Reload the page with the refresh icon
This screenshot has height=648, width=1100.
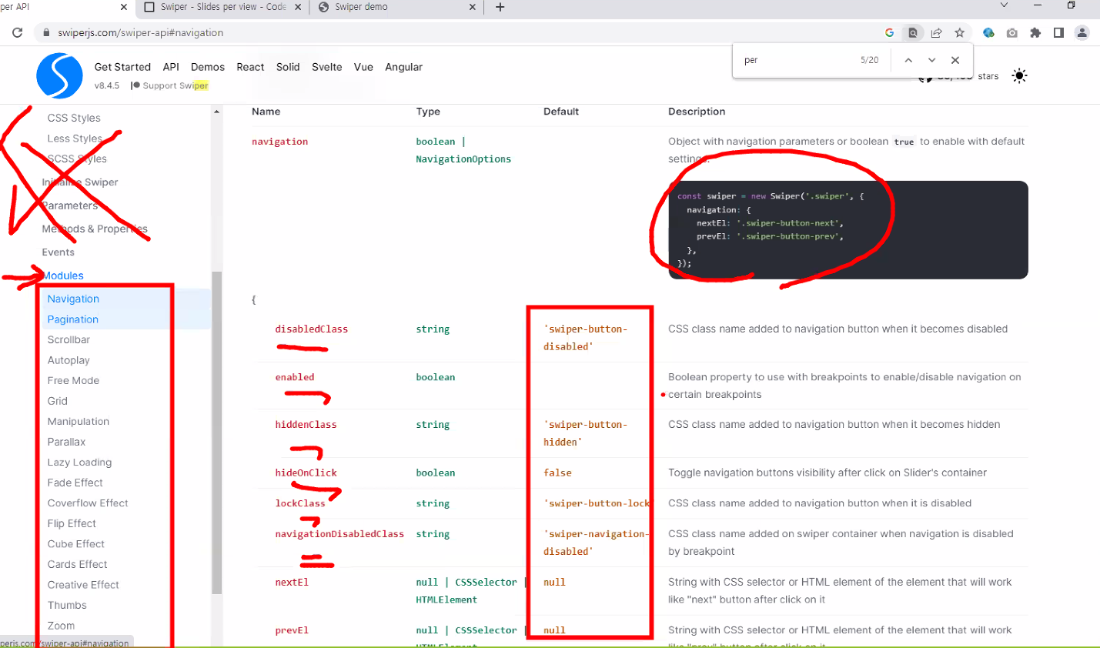click(17, 33)
